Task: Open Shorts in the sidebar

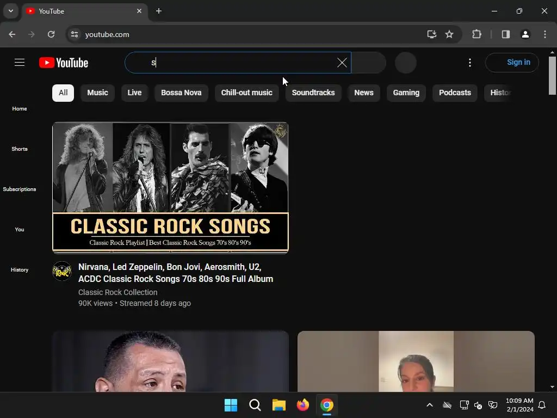Action: (20, 149)
